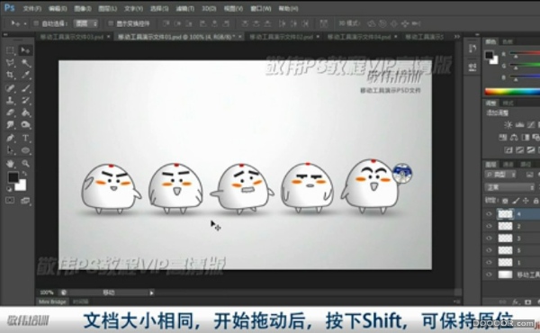
Task: Open the History collapsed panel icon
Action: tap(472, 49)
